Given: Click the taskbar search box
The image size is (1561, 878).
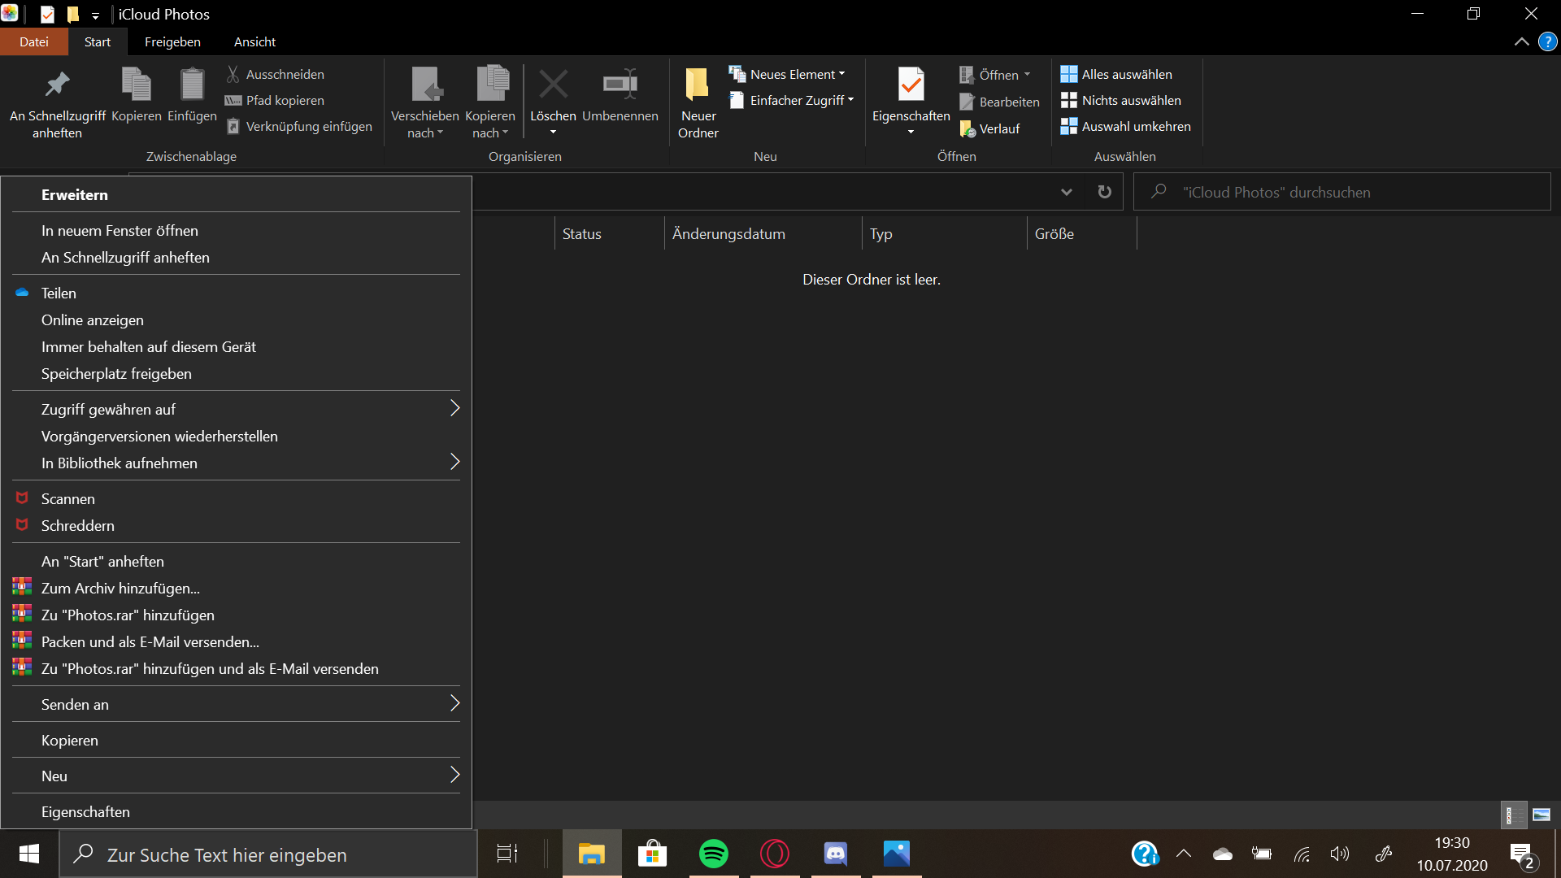Looking at the screenshot, I should pos(268,854).
